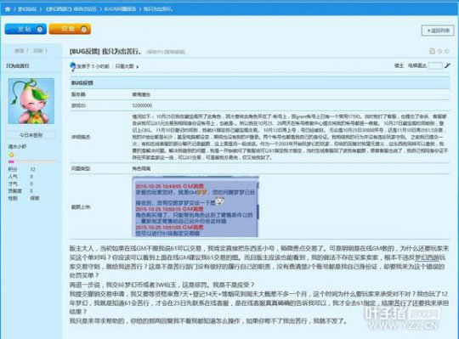Go to forum home via house icon
Image resolution: width=459 pixels, height=339 pixels.
tap(8, 9)
